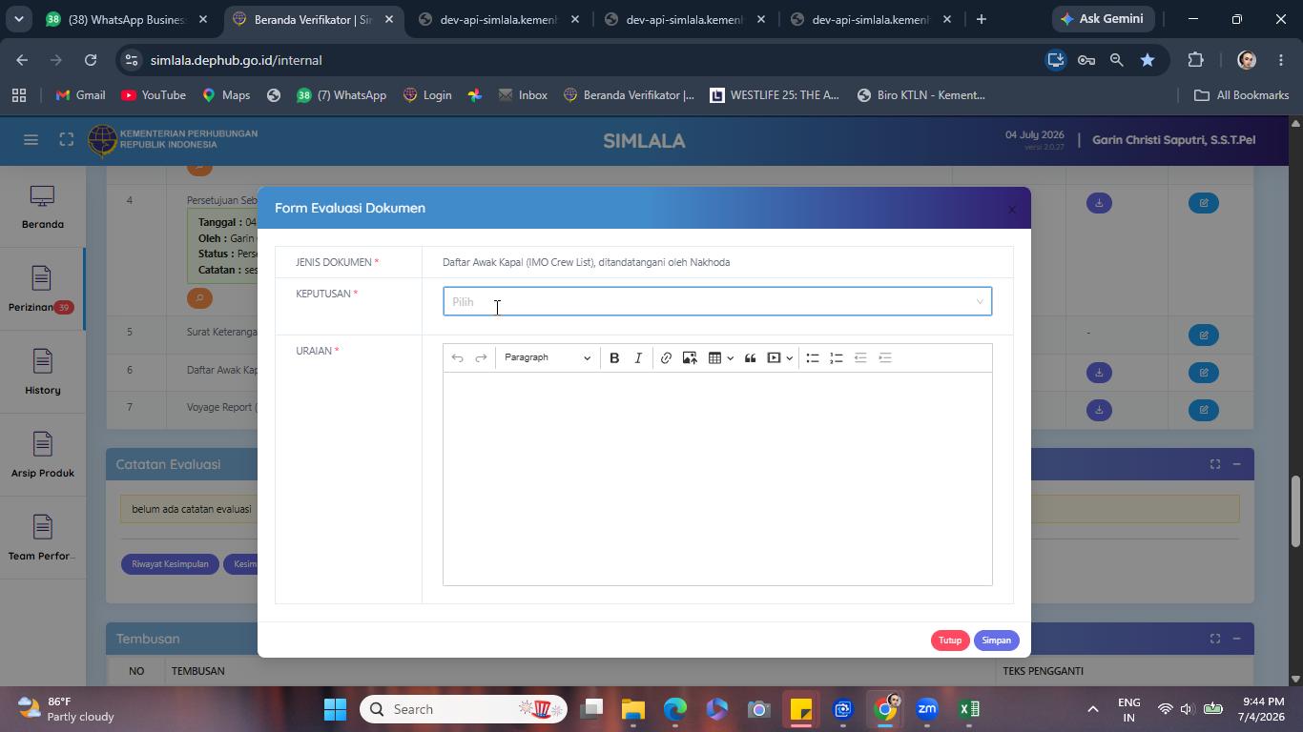Click Garin Christi Saputri user name
The height and width of the screenshot is (732, 1303).
pyautogui.click(x=1173, y=140)
